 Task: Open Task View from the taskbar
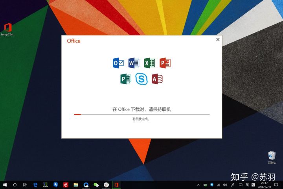pyautogui.click(x=25, y=185)
